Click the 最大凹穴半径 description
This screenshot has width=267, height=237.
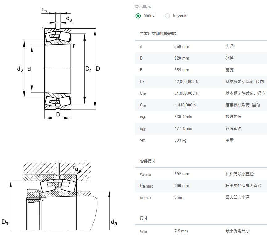pyautogui.click(x=237, y=197)
